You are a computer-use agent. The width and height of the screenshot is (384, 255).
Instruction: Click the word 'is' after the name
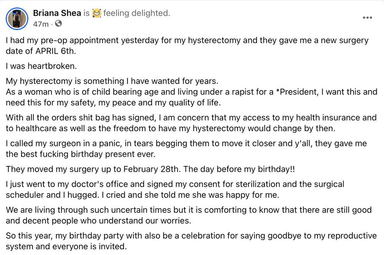click(x=86, y=13)
